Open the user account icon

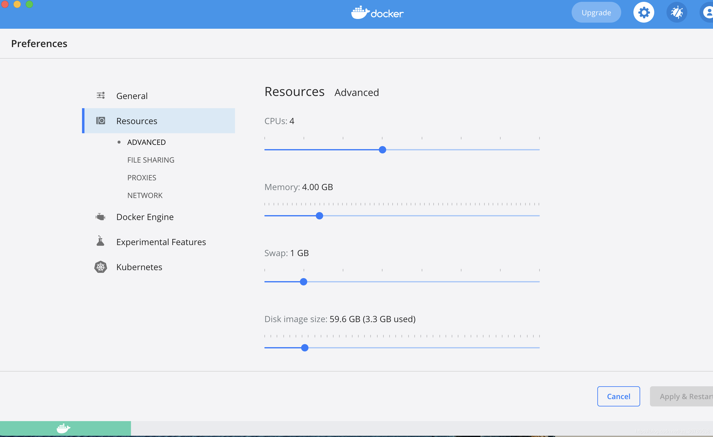708,13
